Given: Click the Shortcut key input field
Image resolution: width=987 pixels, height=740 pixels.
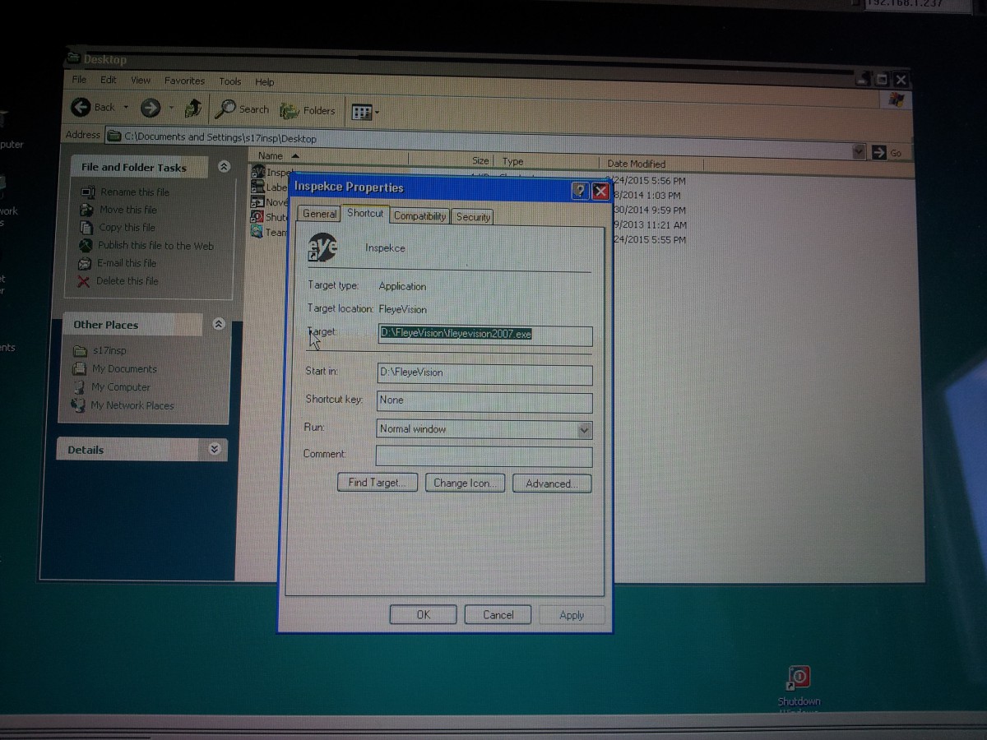Looking at the screenshot, I should click(x=484, y=400).
